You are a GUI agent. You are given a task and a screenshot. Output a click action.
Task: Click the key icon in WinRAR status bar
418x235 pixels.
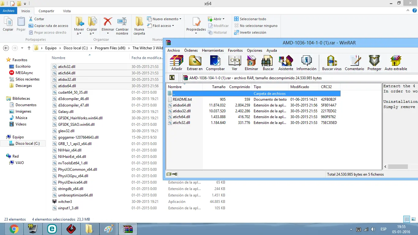(174, 174)
